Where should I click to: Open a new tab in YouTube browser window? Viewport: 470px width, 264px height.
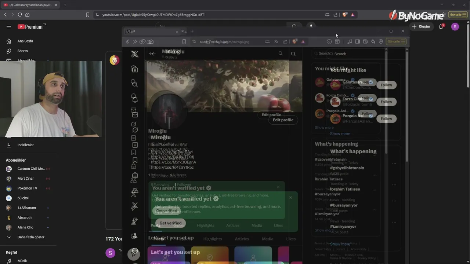tap(65, 5)
